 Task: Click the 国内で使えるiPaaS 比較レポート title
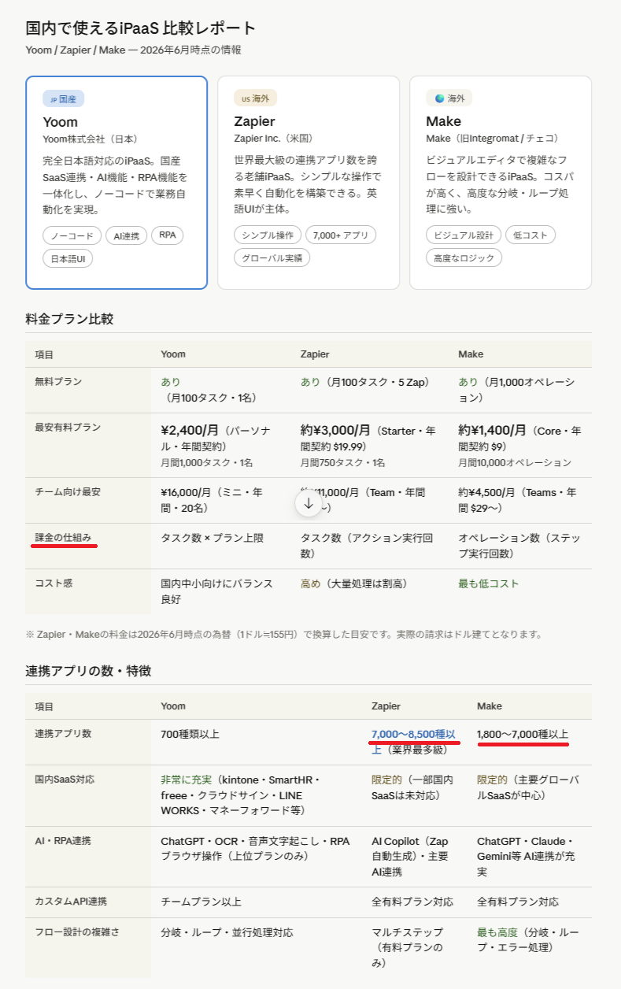point(141,28)
